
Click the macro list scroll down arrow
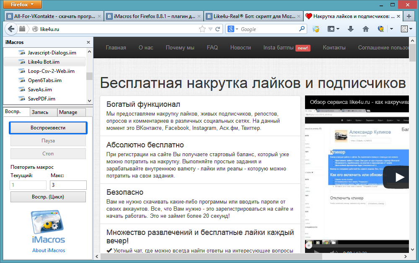tap(90, 101)
